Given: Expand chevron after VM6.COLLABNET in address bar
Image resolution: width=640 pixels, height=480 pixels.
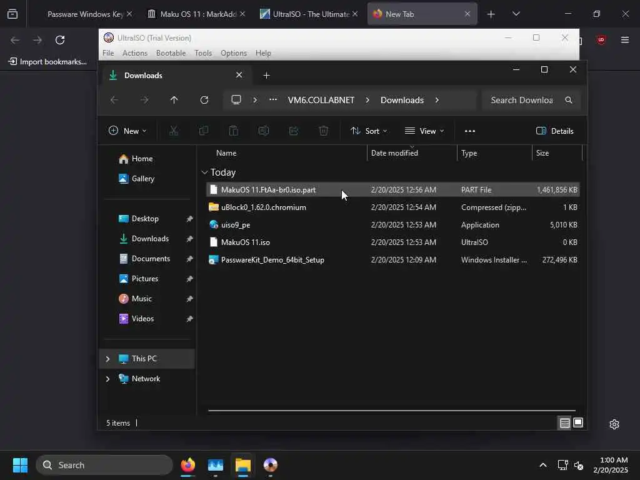Looking at the screenshot, I should (x=367, y=100).
